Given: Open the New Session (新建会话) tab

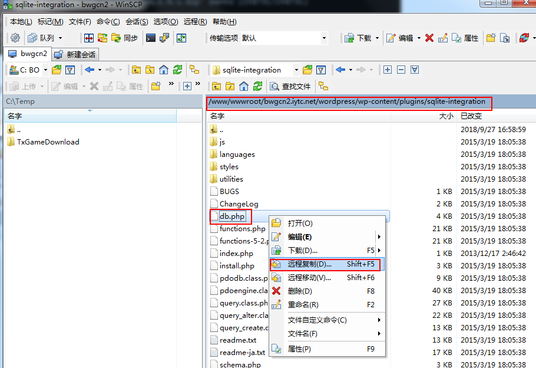Looking at the screenshot, I should [75, 54].
